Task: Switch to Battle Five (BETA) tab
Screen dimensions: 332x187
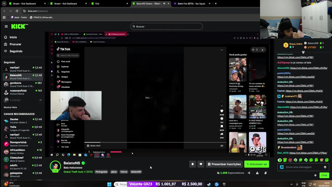Action: [192, 4]
